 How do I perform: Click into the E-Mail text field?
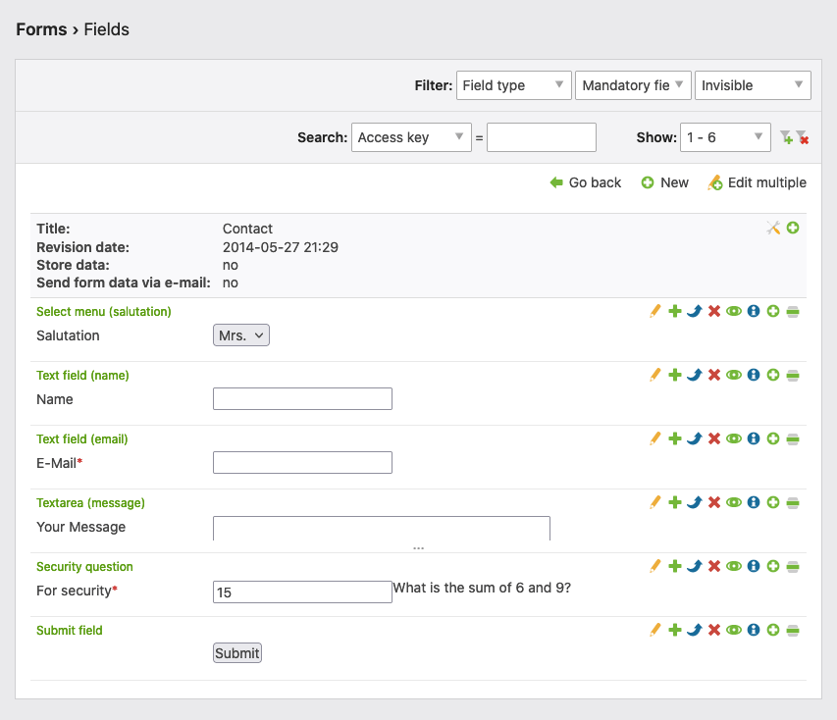pyautogui.click(x=302, y=462)
